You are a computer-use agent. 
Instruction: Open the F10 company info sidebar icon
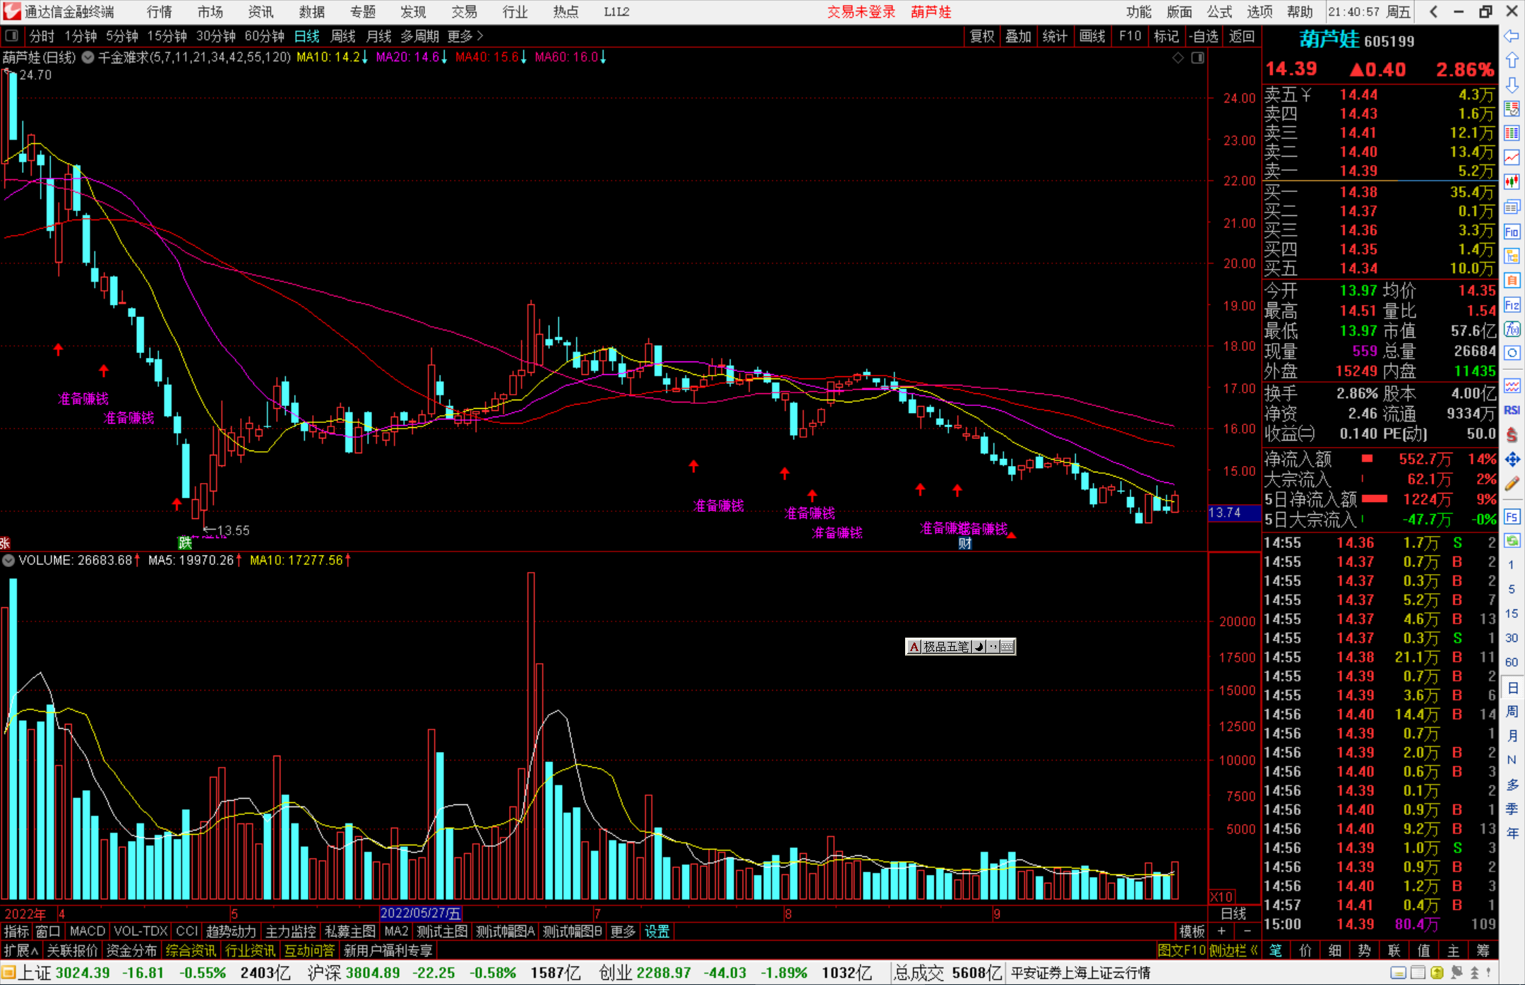click(1512, 232)
